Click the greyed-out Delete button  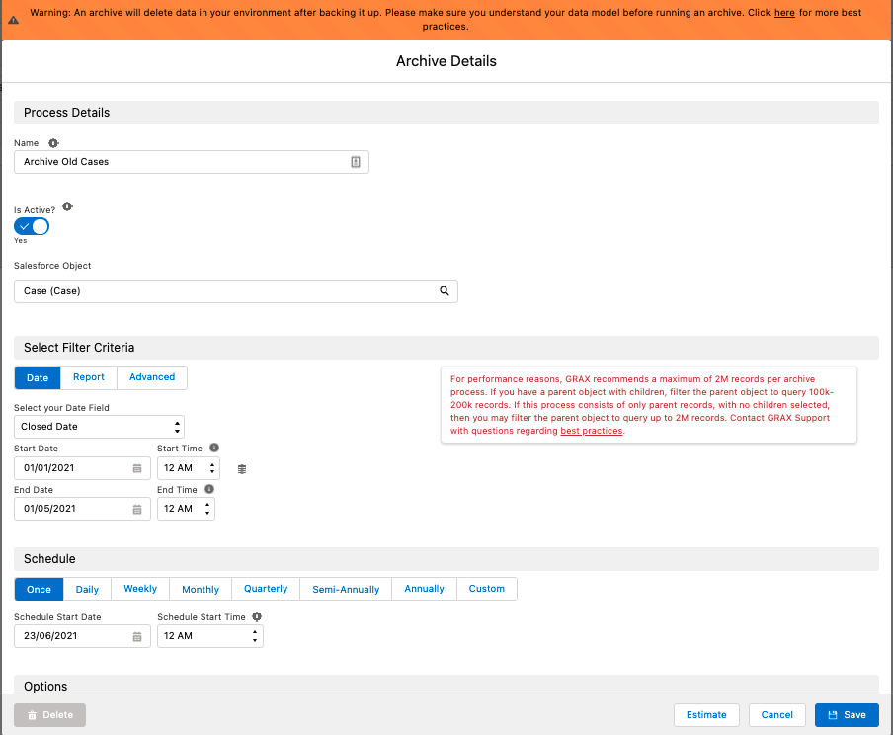coord(50,715)
